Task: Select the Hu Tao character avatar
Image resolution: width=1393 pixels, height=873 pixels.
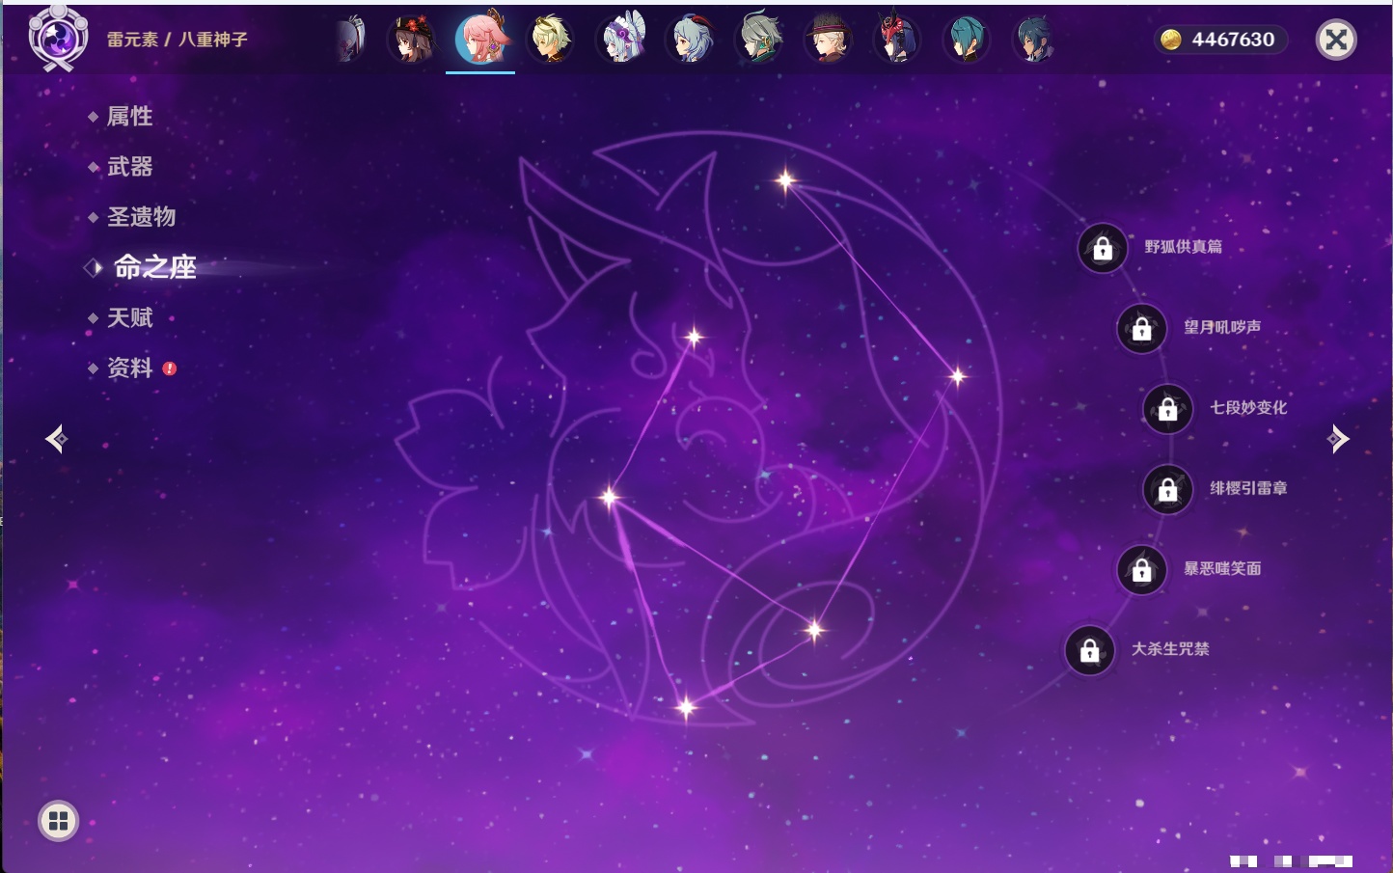Action: [x=411, y=40]
